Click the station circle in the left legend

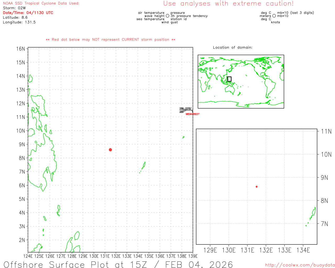coord(167,16)
